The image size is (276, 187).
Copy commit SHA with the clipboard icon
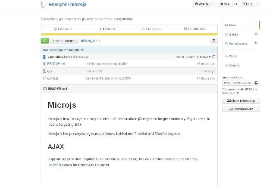(x=214, y=56)
